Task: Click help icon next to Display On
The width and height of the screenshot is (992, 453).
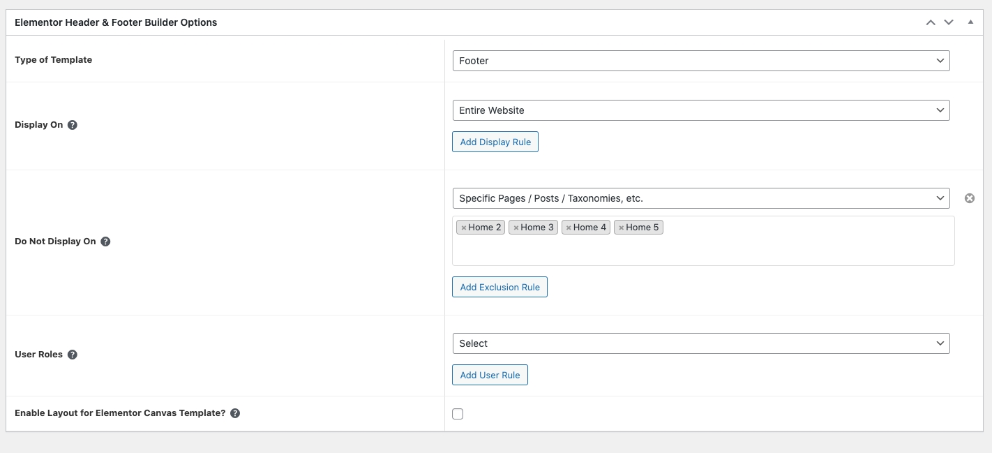Action: [x=73, y=125]
